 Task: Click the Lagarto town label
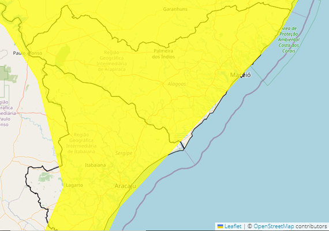point(74,185)
